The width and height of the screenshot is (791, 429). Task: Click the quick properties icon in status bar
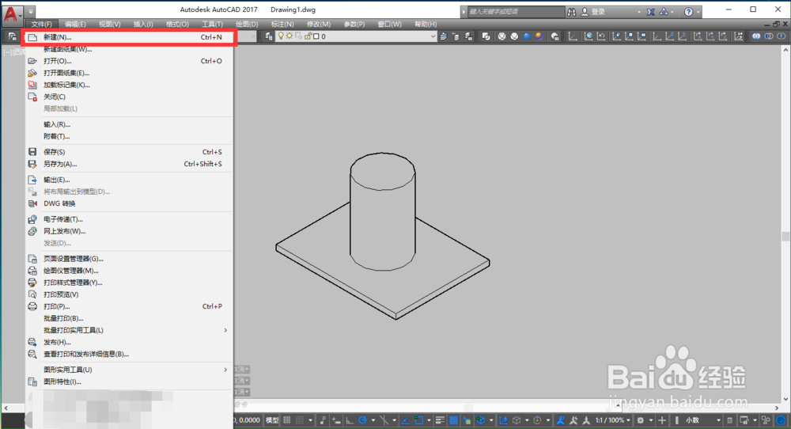point(730,420)
